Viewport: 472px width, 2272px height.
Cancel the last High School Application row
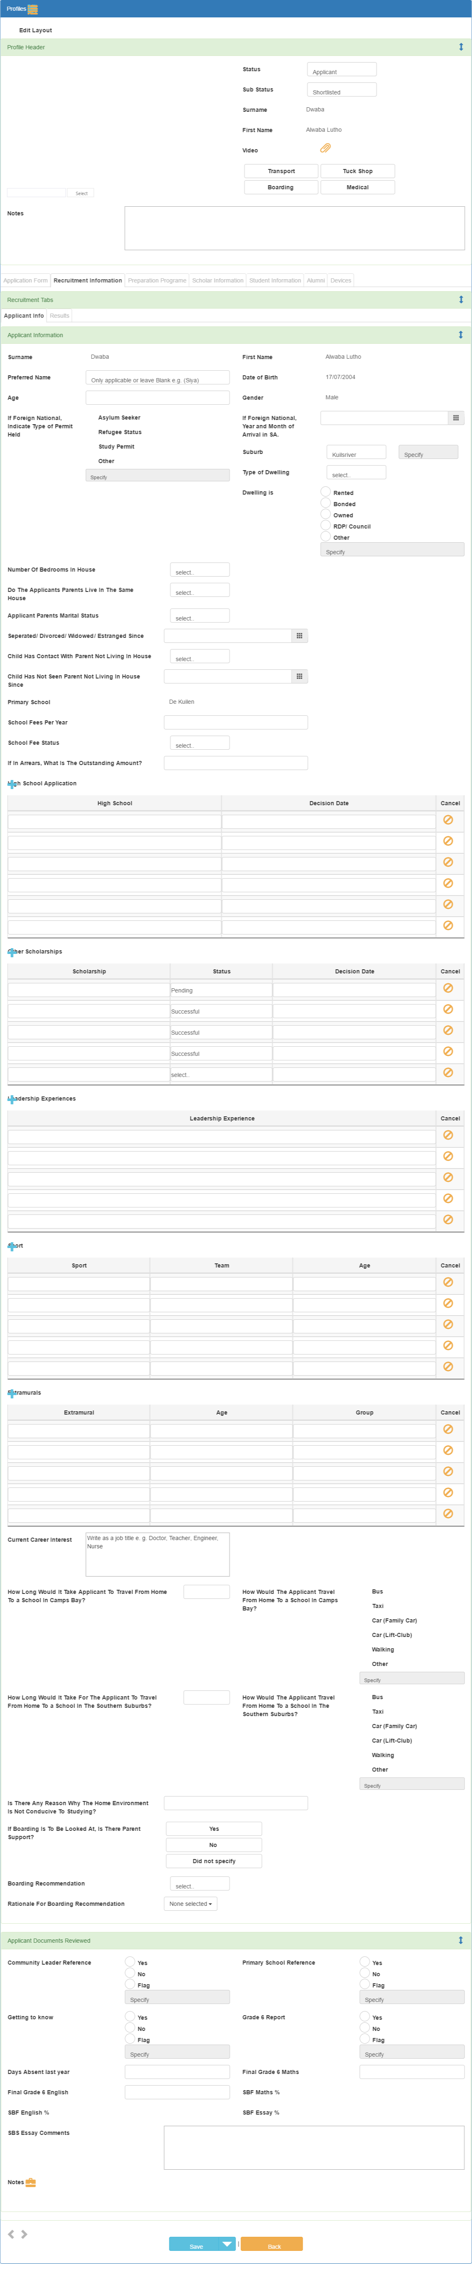tap(448, 926)
